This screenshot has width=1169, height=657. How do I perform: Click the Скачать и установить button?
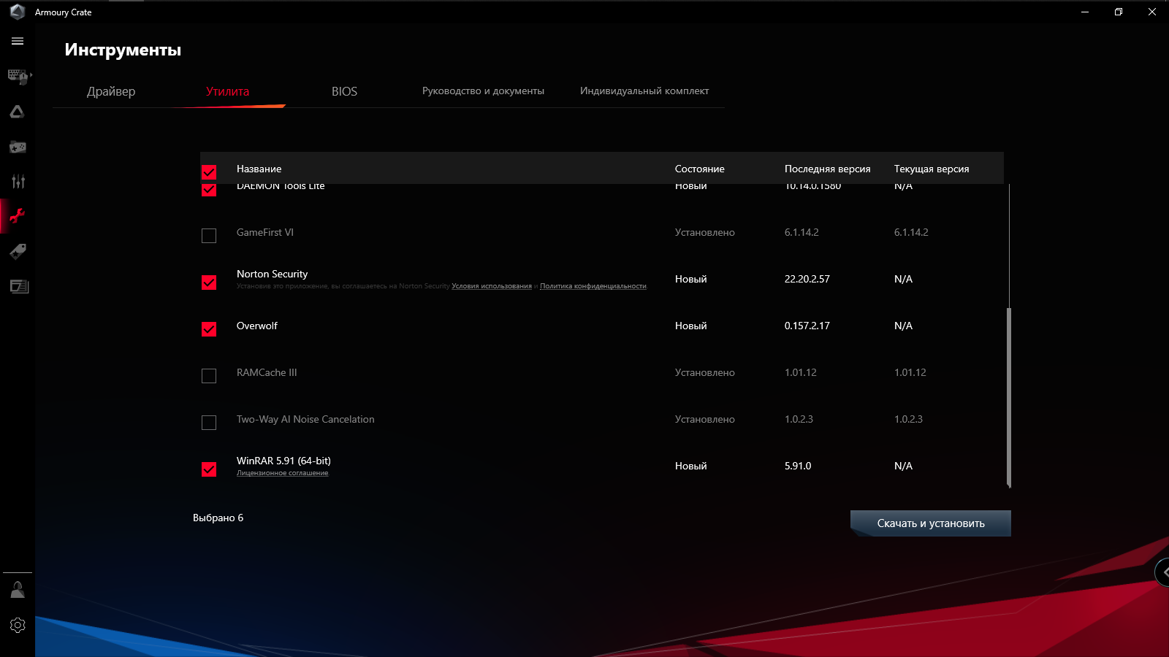tap(931, 523)
